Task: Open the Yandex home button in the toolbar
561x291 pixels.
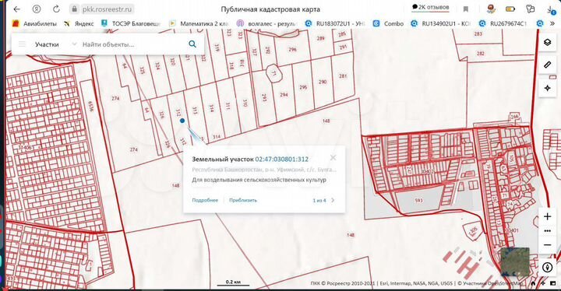Action: (36, 9)
